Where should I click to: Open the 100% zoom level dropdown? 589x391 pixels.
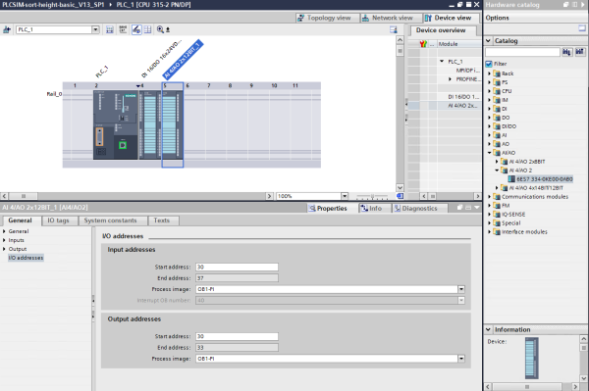pyautogui.click(x=345, y=196)
